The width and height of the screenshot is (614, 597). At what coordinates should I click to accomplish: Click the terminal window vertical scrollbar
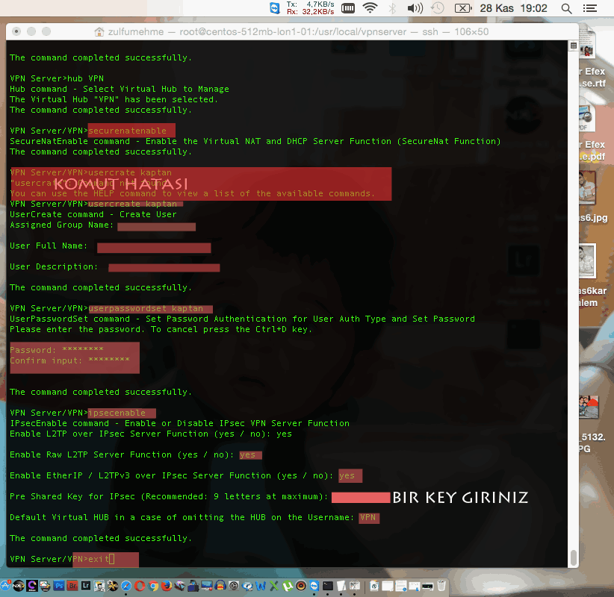[573, 558]
